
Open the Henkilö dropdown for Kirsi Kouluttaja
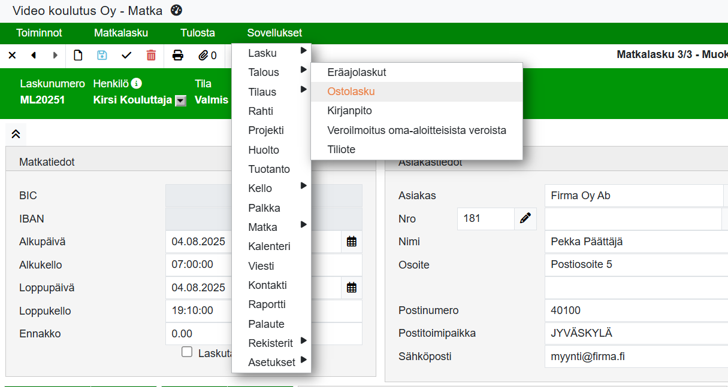(180, 101)
